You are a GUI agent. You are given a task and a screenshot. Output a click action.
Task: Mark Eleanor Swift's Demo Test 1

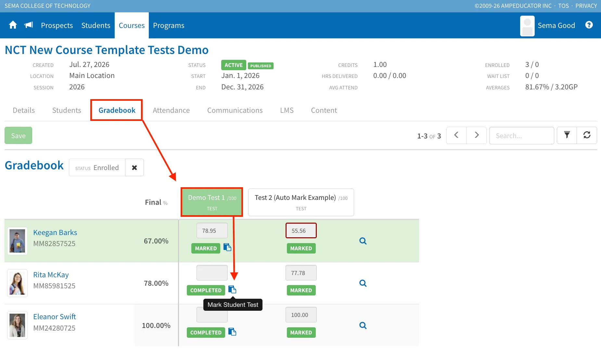pos(232,332)
